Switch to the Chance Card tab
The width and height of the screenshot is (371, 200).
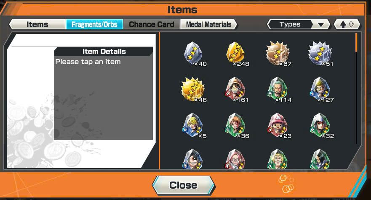tap(152, 24)
